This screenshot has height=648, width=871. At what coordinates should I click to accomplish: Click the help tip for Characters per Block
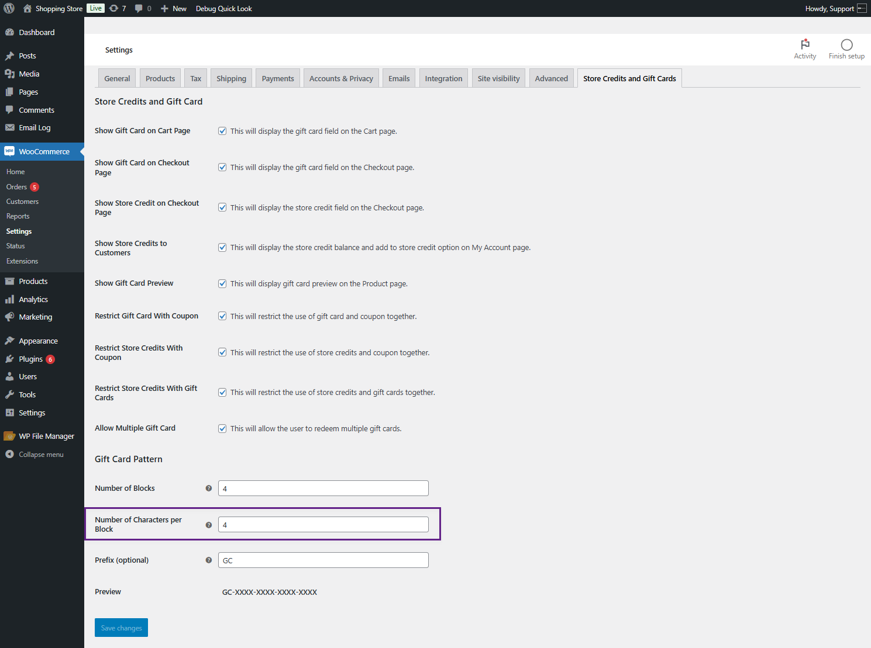tap(209, 525)
